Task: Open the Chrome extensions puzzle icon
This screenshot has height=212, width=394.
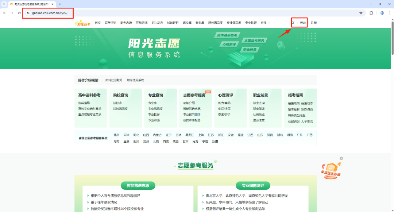Action: (371, 13)
